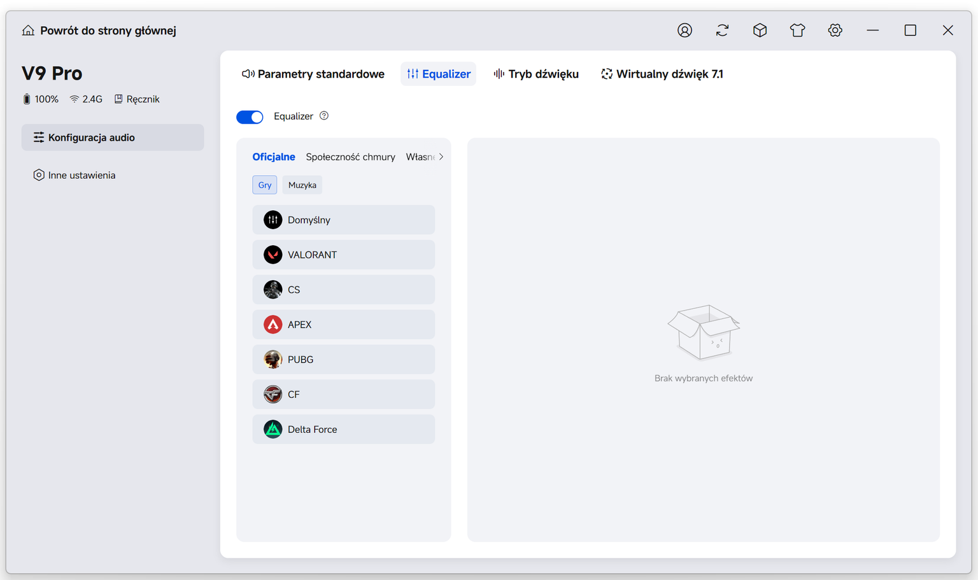Select the Muzyka filter chip
This screenshot has width=978, height=580.
[302, 185]
